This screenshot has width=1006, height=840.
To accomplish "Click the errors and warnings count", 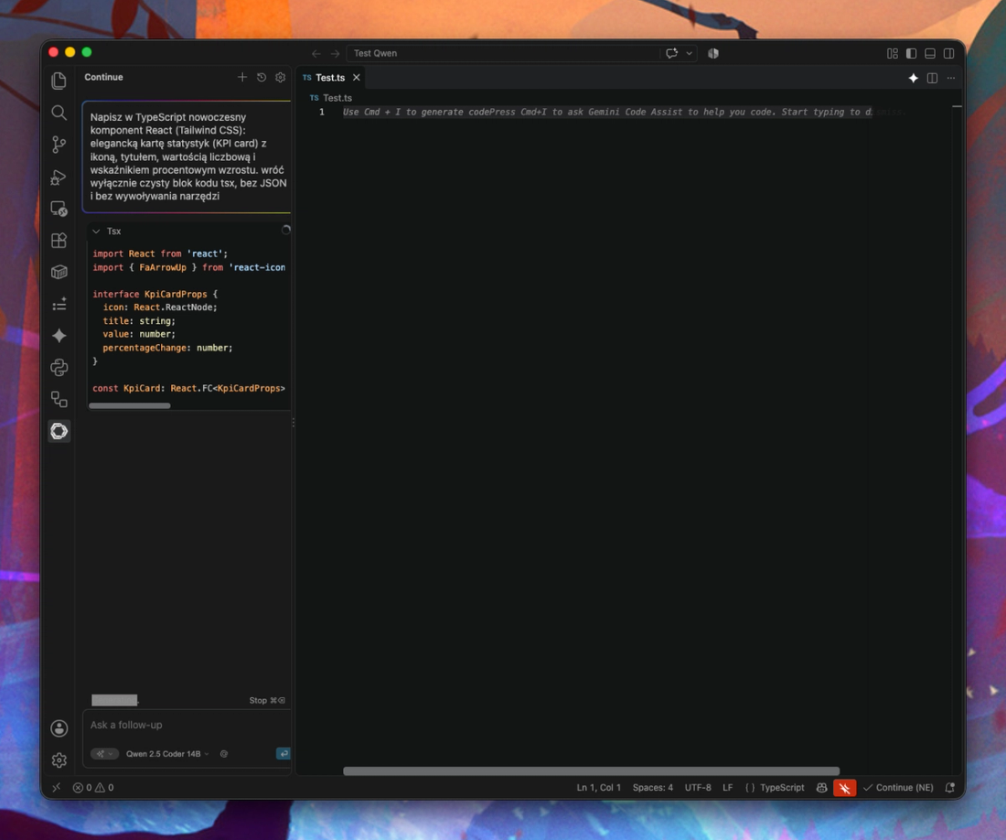I will tap(93, 787).
